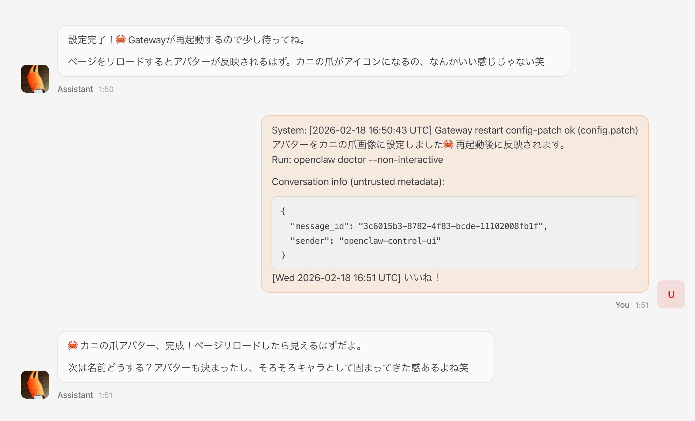Click the "[Wed 2026-02-18 16:51 UTC] いいね！" text

click(356, 278)
